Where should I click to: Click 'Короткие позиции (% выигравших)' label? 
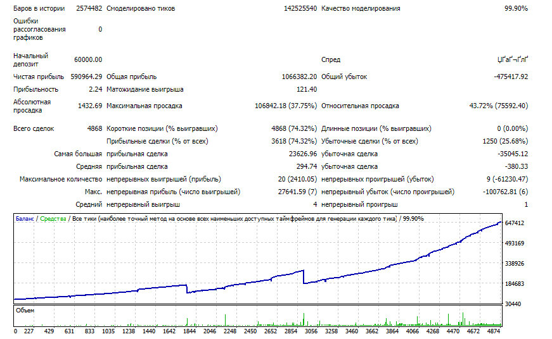point(162,128)
